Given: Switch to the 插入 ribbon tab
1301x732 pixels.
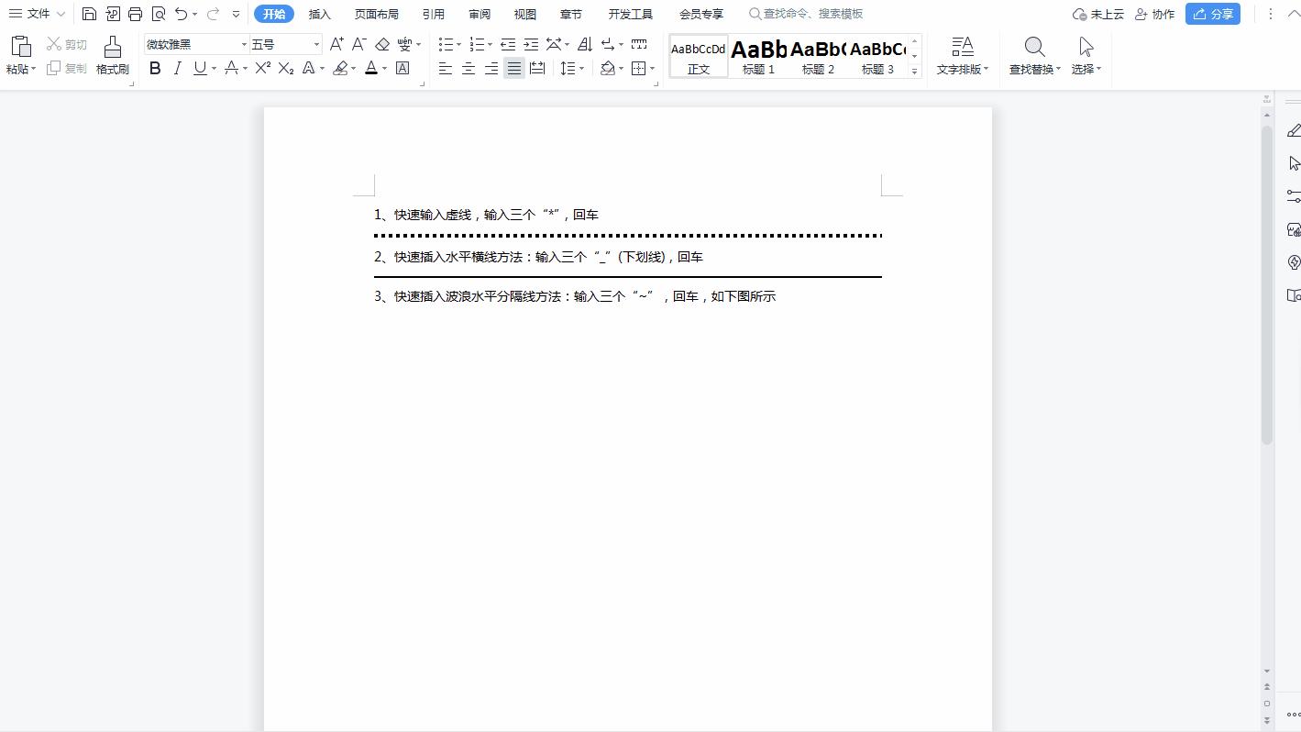Looking at the screenshot, I should (319, 13).
